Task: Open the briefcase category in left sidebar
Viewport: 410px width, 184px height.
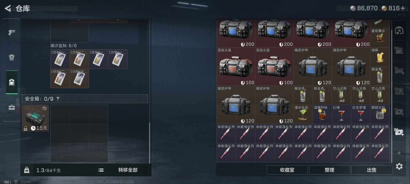Action: point(12,107)
